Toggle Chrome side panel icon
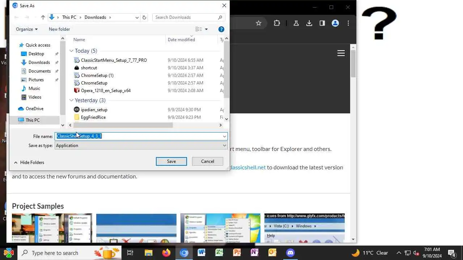Screen dimensions: 463x260 322,23
